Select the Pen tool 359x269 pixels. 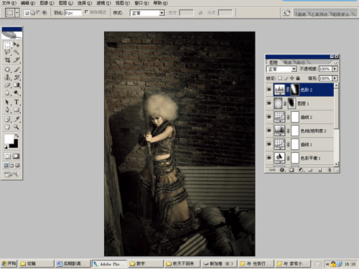(7, 110)
